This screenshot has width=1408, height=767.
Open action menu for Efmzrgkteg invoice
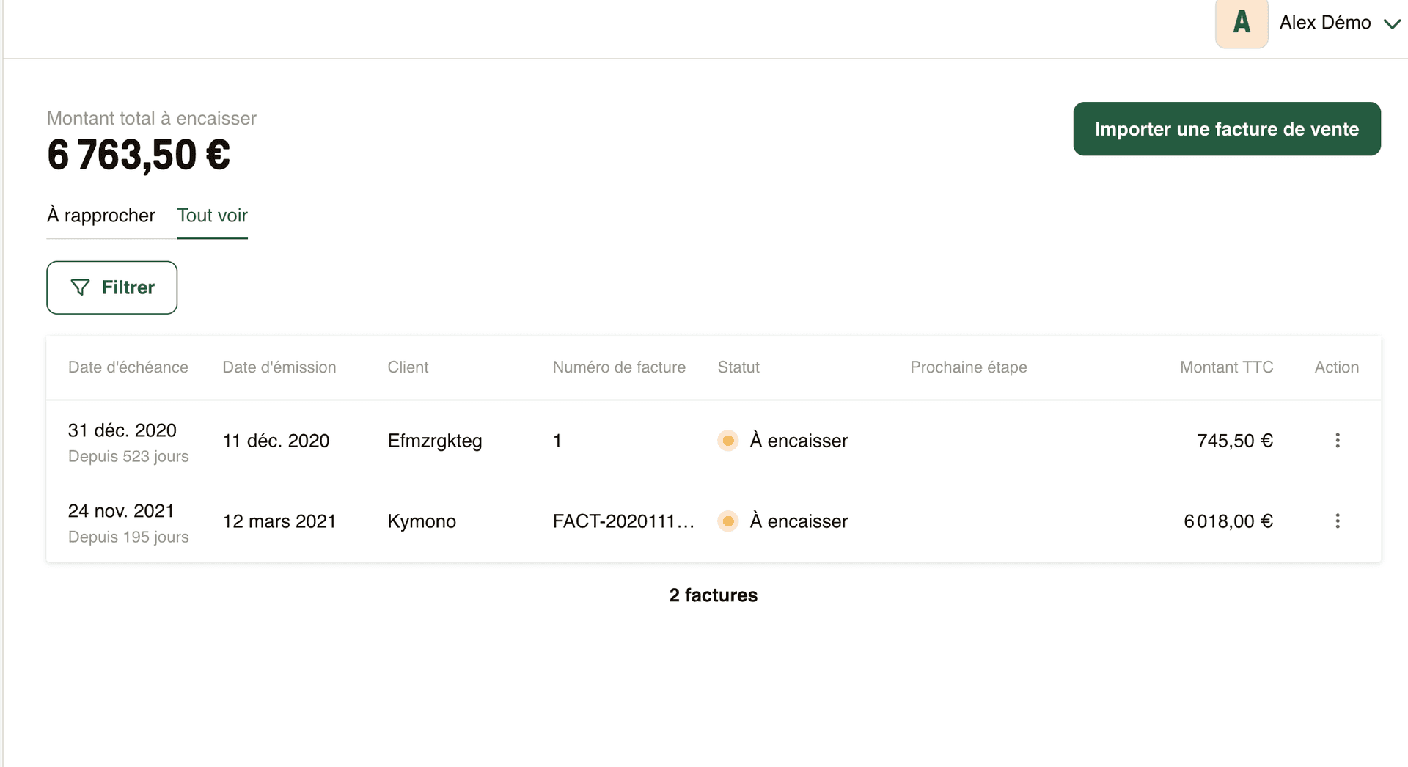coord(1337,441)
